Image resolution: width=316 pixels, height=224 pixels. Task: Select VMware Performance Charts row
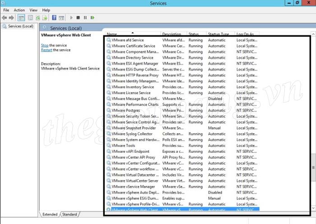coord(183,105)
